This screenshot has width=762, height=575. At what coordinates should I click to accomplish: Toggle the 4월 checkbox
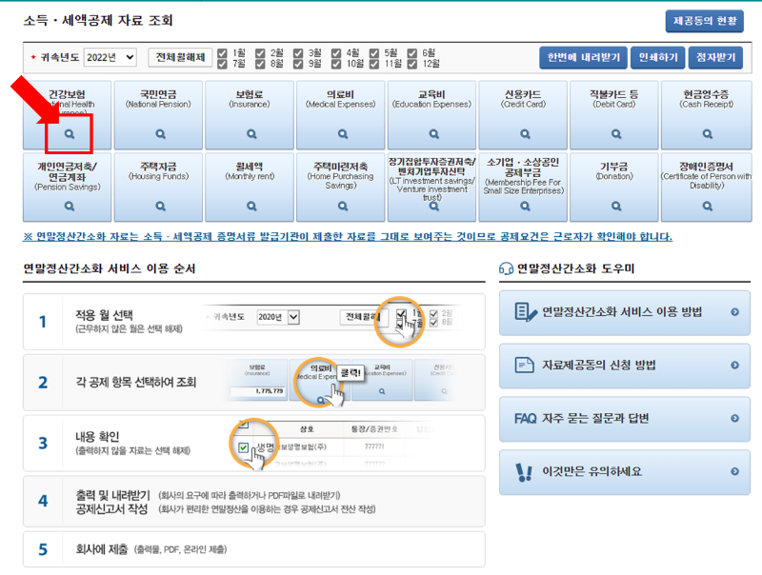click(x=336, y=53)
